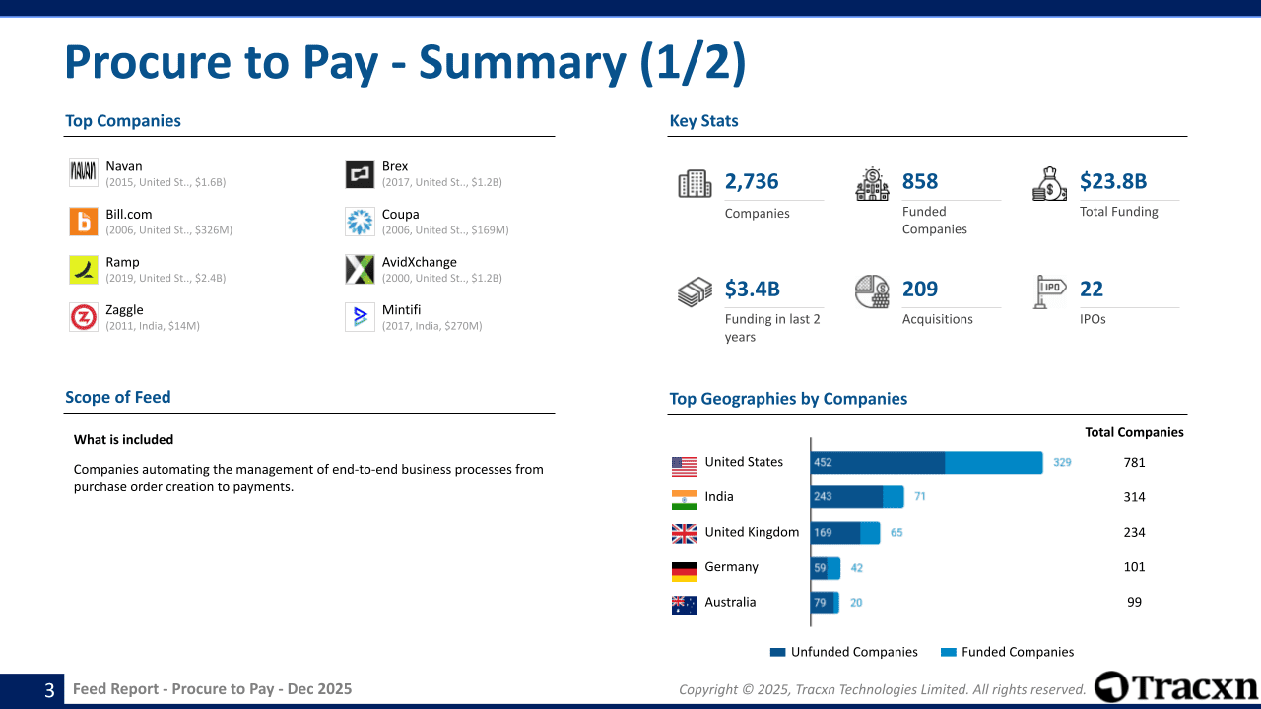Click the Unfunded Companies legend swatch

pyautogui.click(x=777, y=652)
